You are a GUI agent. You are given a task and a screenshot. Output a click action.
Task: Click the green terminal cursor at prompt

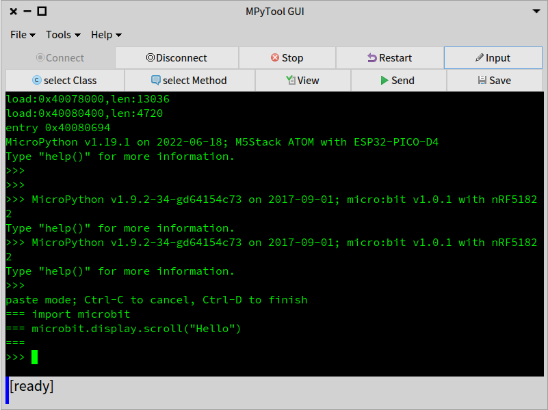(34, 357)
